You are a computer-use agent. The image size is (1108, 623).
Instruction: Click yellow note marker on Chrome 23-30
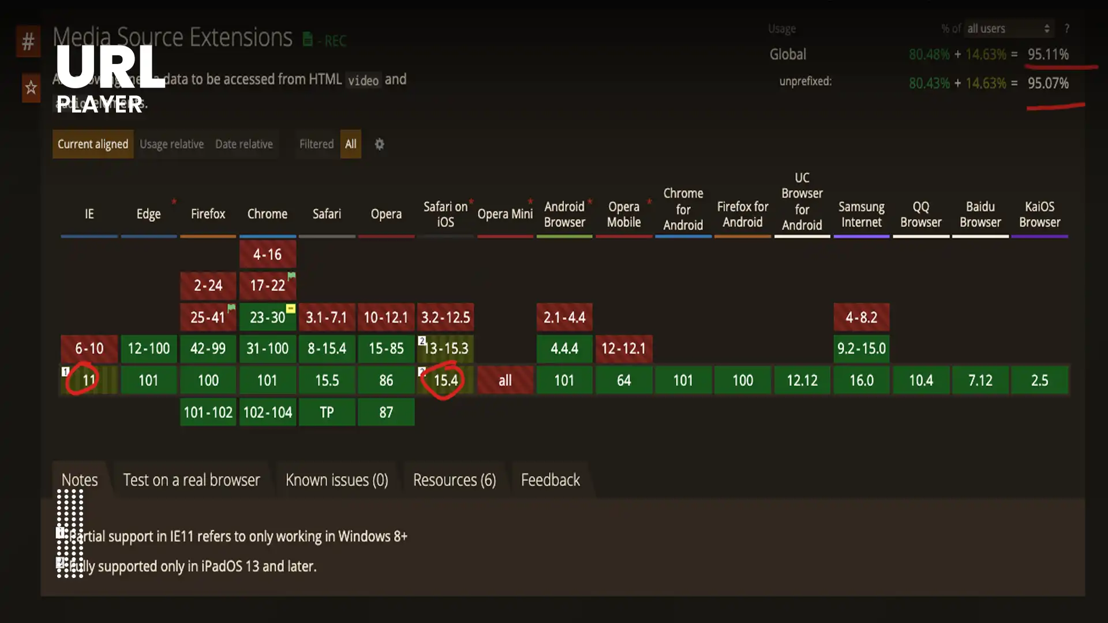click(291, 309)
